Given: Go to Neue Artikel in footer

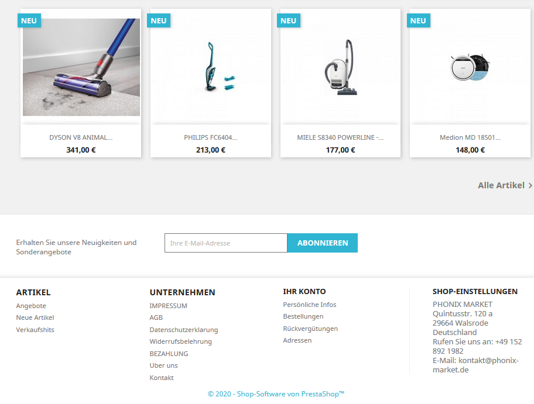Looking at the screenshot, I should (x=35, y=317).
